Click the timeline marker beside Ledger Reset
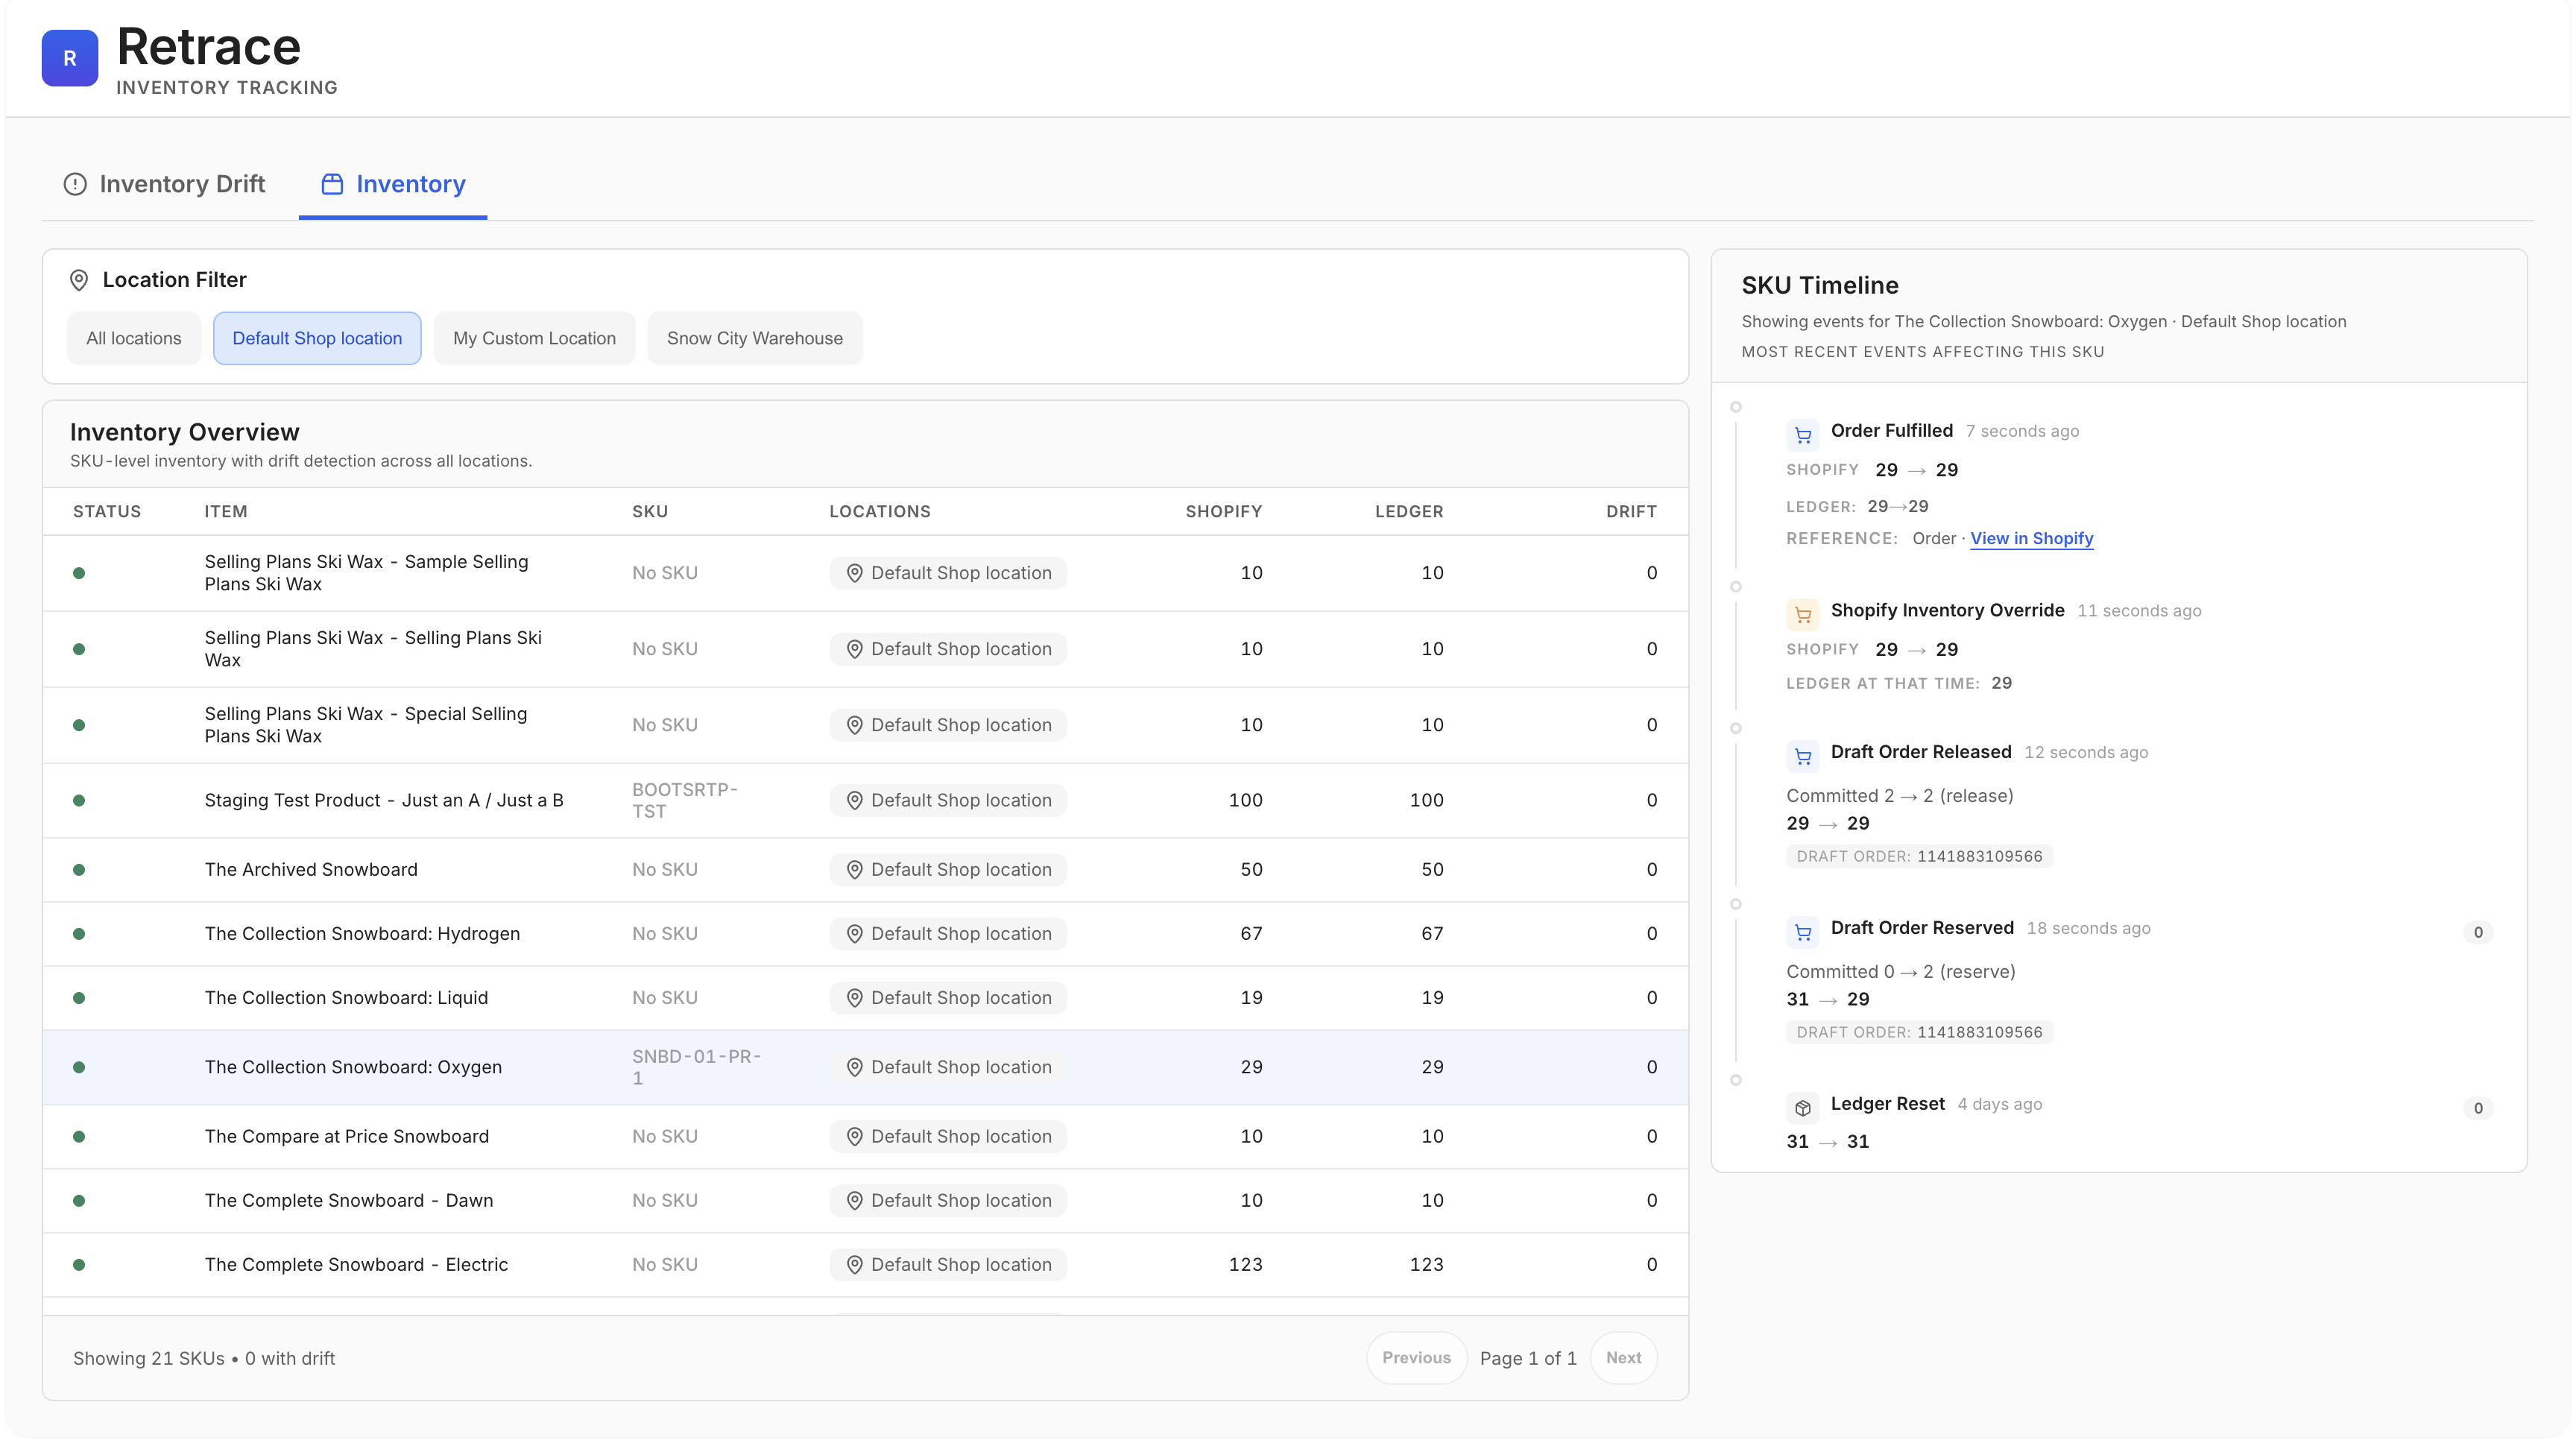The image size is (2576, 1443). click(1736, 1080)
